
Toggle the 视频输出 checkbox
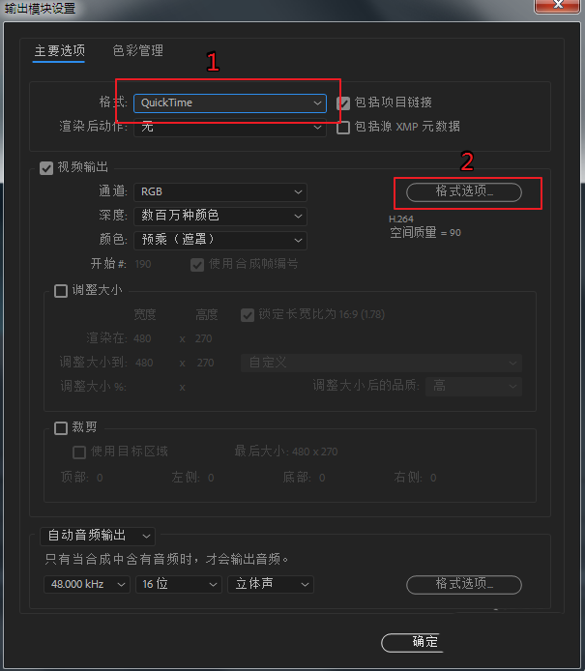tap(46, 168)
